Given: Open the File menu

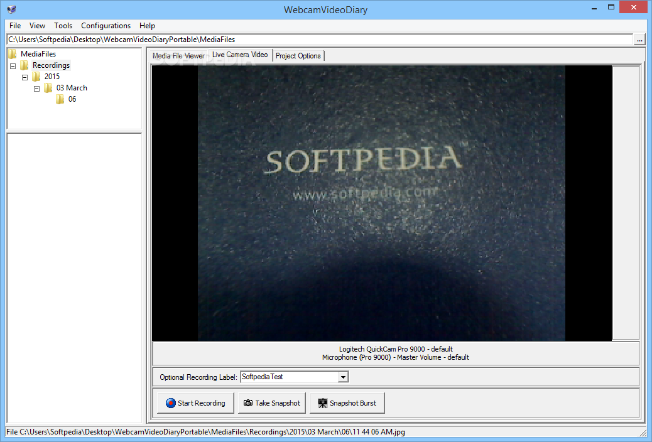Looking at the screenshot, I should [15, 26].
